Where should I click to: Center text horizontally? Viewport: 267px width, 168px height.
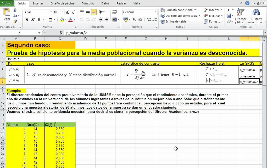click(88, 20)
